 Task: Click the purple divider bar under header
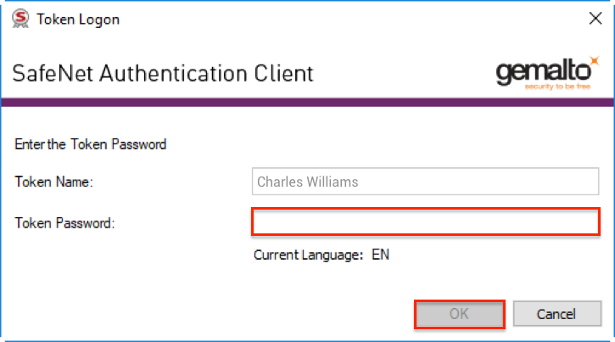click(307, 102)
